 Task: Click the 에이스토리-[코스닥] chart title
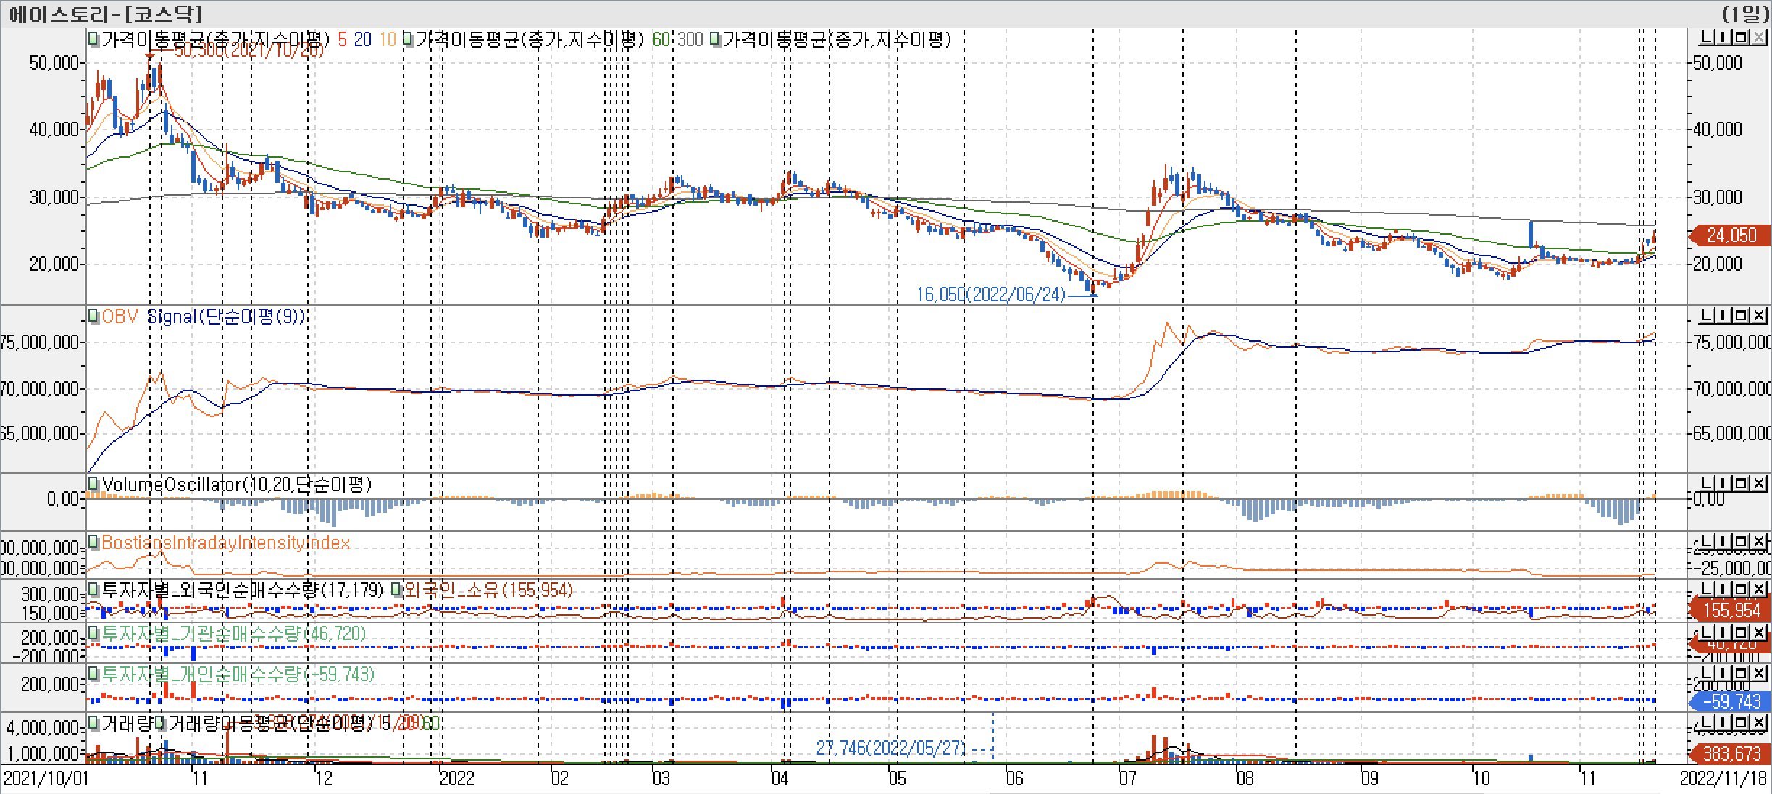pos(106,13)
